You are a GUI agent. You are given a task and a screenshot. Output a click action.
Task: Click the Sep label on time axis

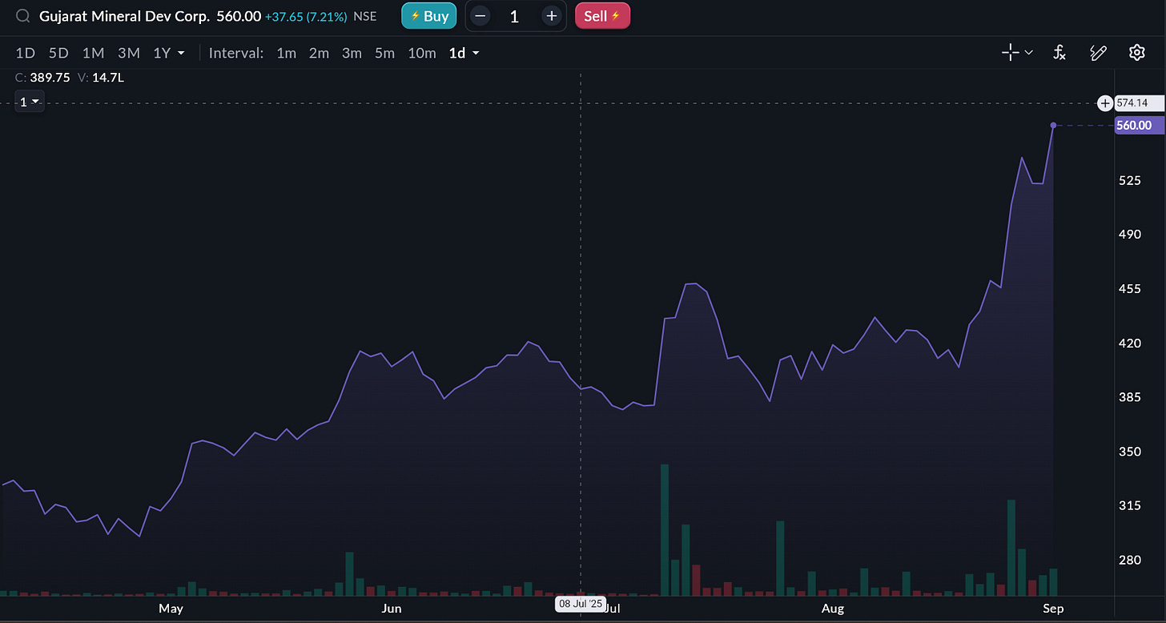click(x=1053, y=609)
